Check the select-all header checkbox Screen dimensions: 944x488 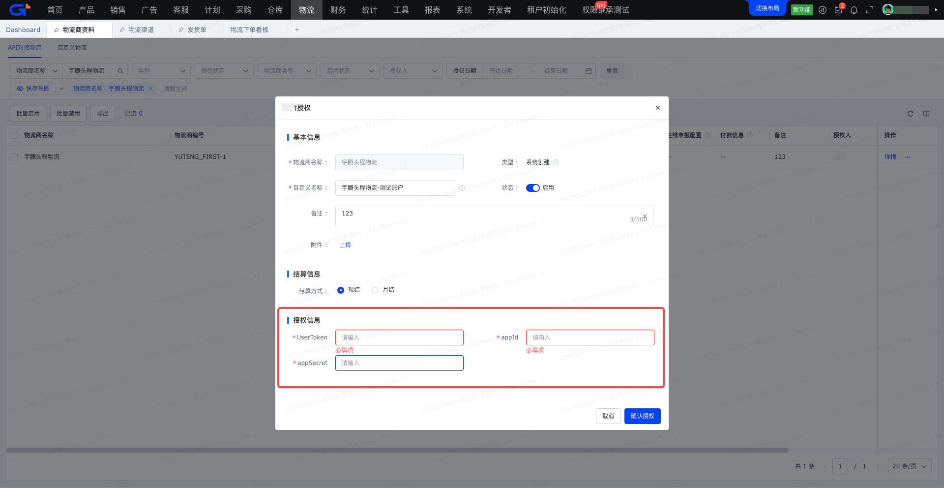14,135
